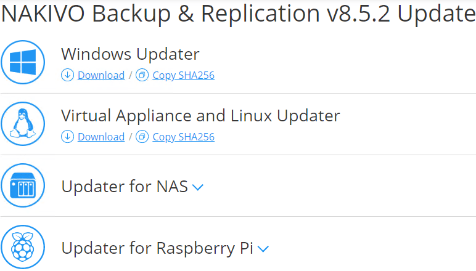Click the copy icon beside Windows Copy SHA256
The image size is (476, 271).
142,75
